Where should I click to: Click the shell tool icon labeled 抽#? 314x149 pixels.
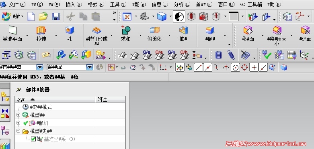pyautogui.click(x=183, y=34)
